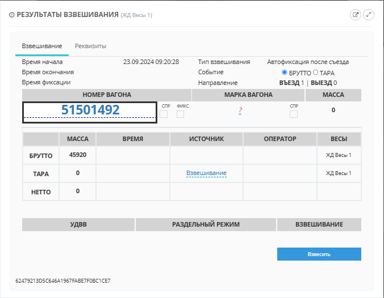
Task: Select the ТАРА radio button
Action: (316, 73)
